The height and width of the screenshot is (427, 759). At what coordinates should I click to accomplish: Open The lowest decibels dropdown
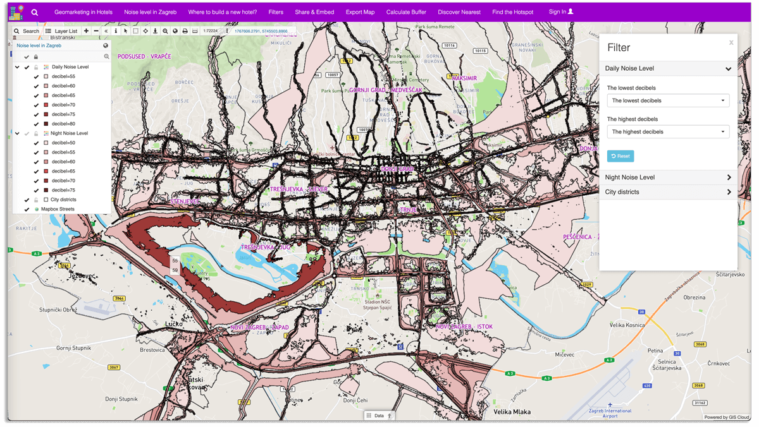point(668,100)
